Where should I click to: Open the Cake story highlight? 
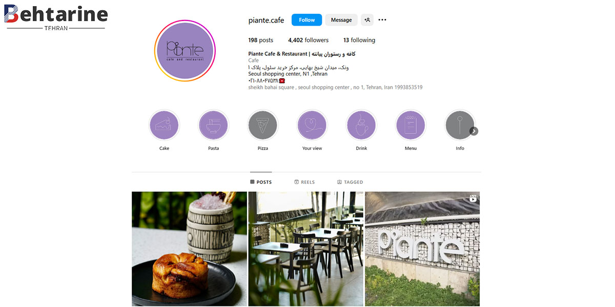[x=164, y=125]
